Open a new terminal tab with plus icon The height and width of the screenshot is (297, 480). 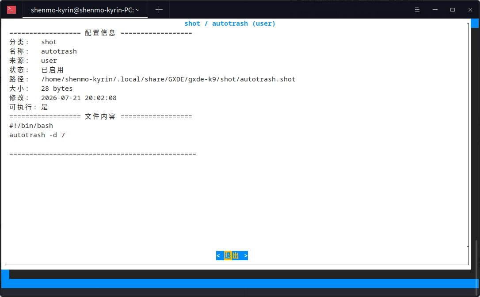coord(159,10)
